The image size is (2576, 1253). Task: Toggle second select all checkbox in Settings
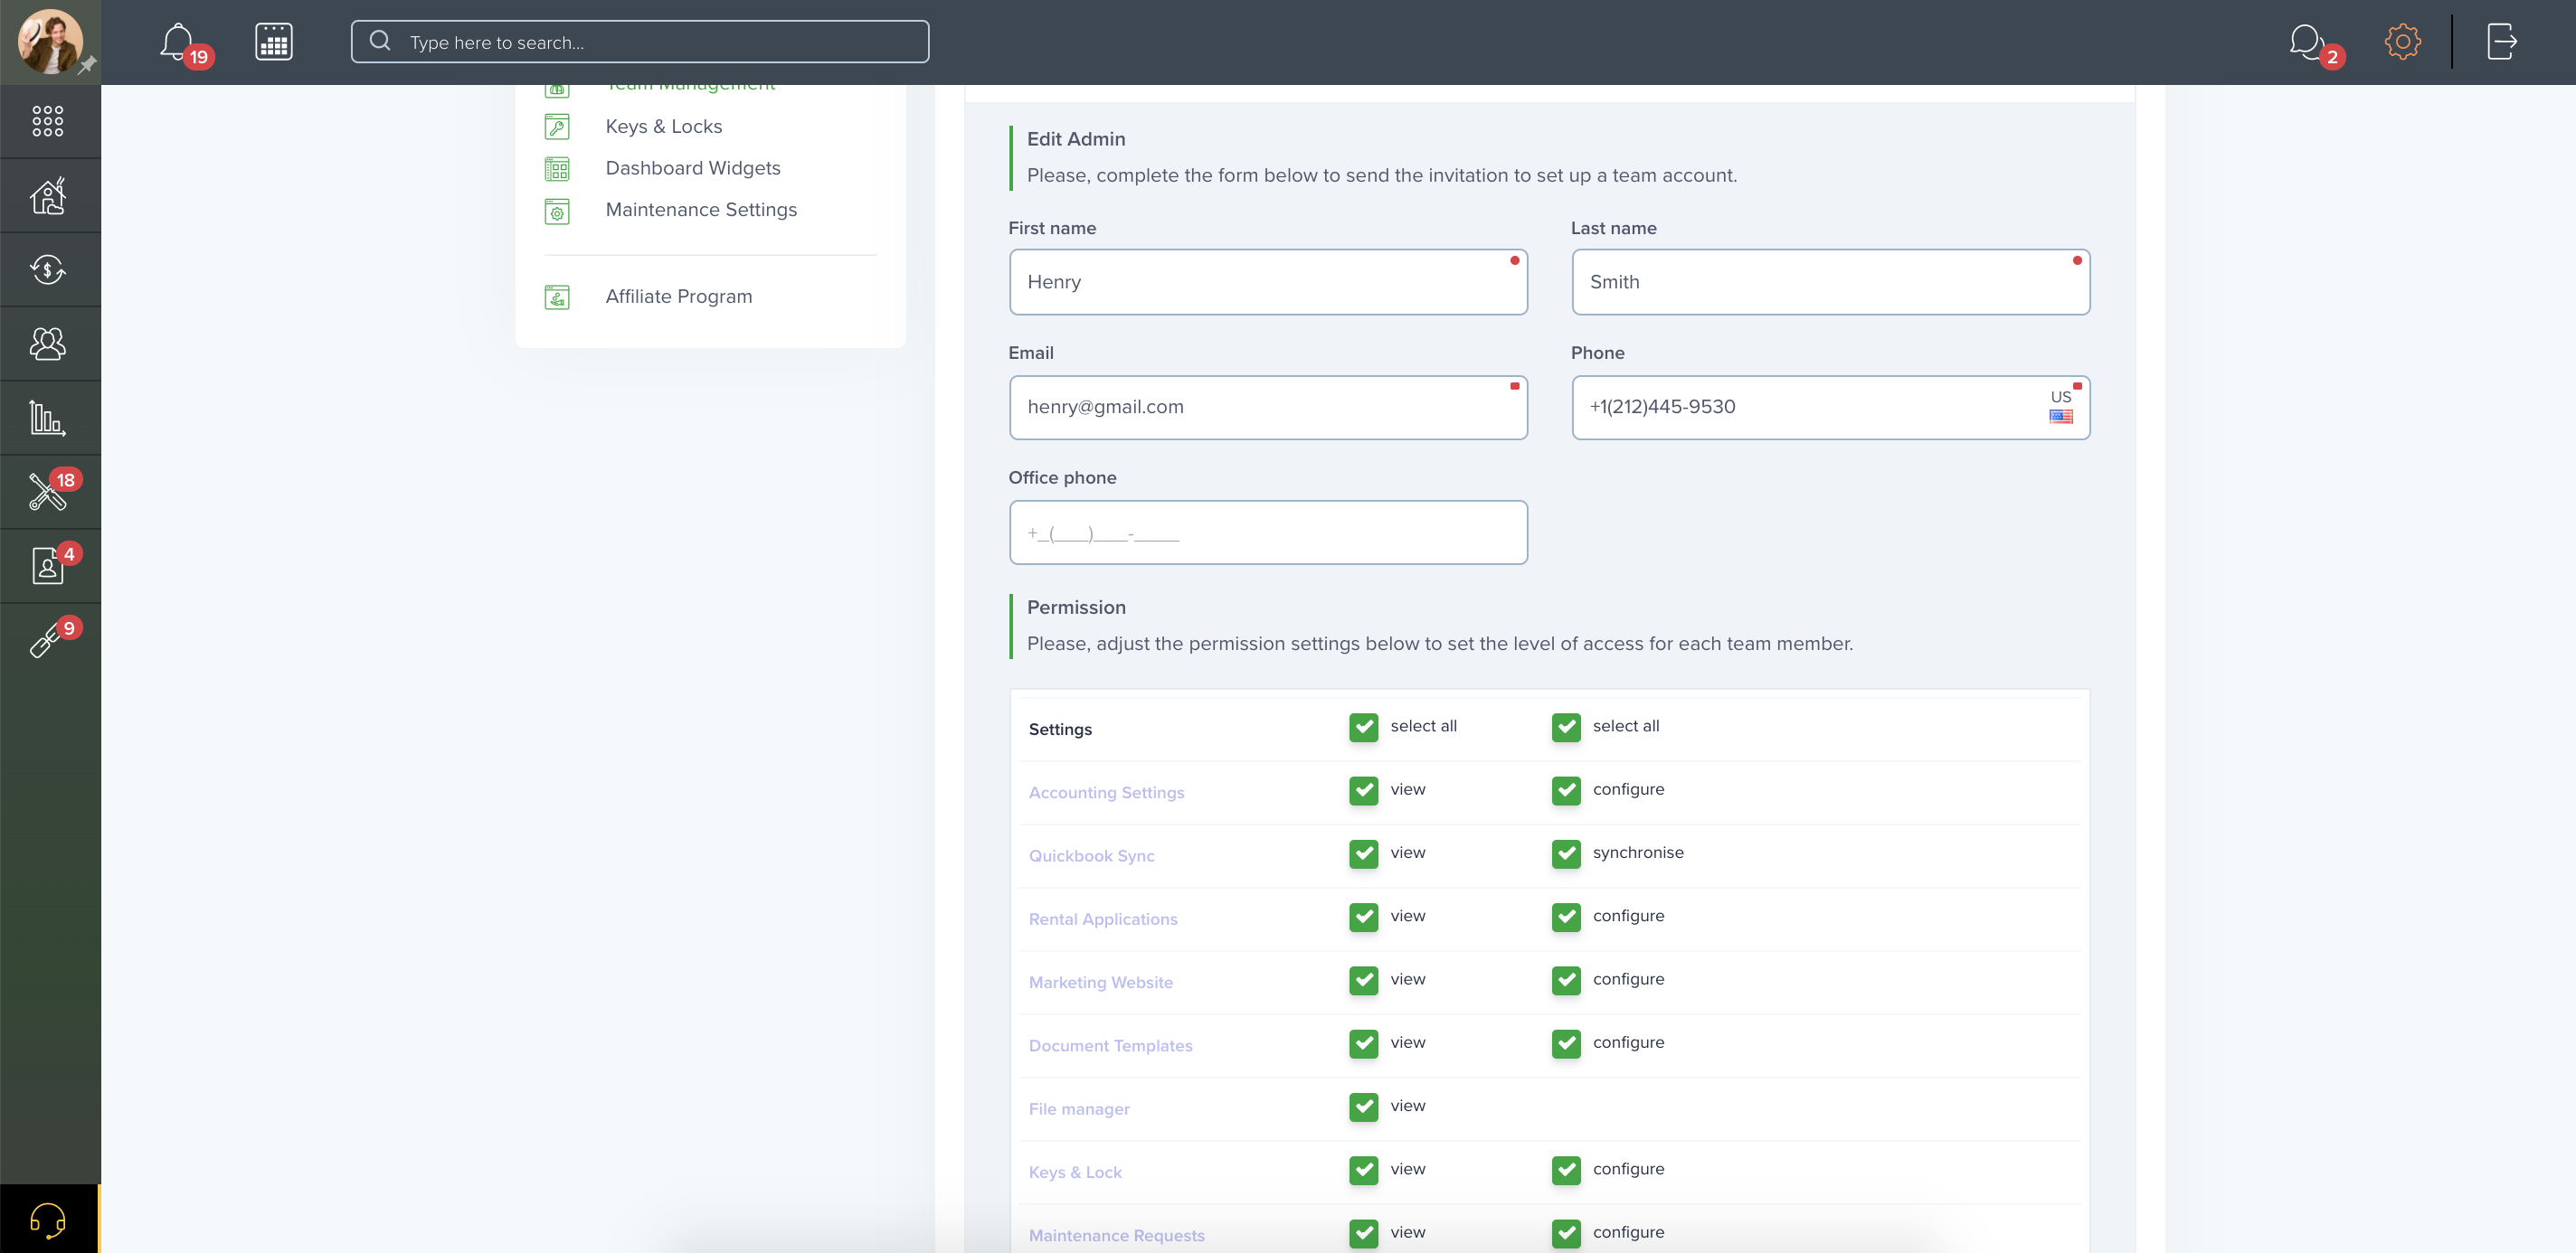pos(1566,727)
